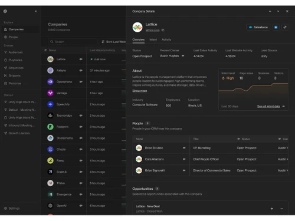Select the Lattice company row
The width and height of the screenshot is (295, 221).
[x=84, y=59]
